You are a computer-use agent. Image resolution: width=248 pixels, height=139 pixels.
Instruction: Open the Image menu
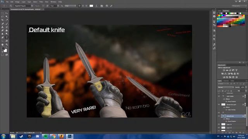point(17,2)
